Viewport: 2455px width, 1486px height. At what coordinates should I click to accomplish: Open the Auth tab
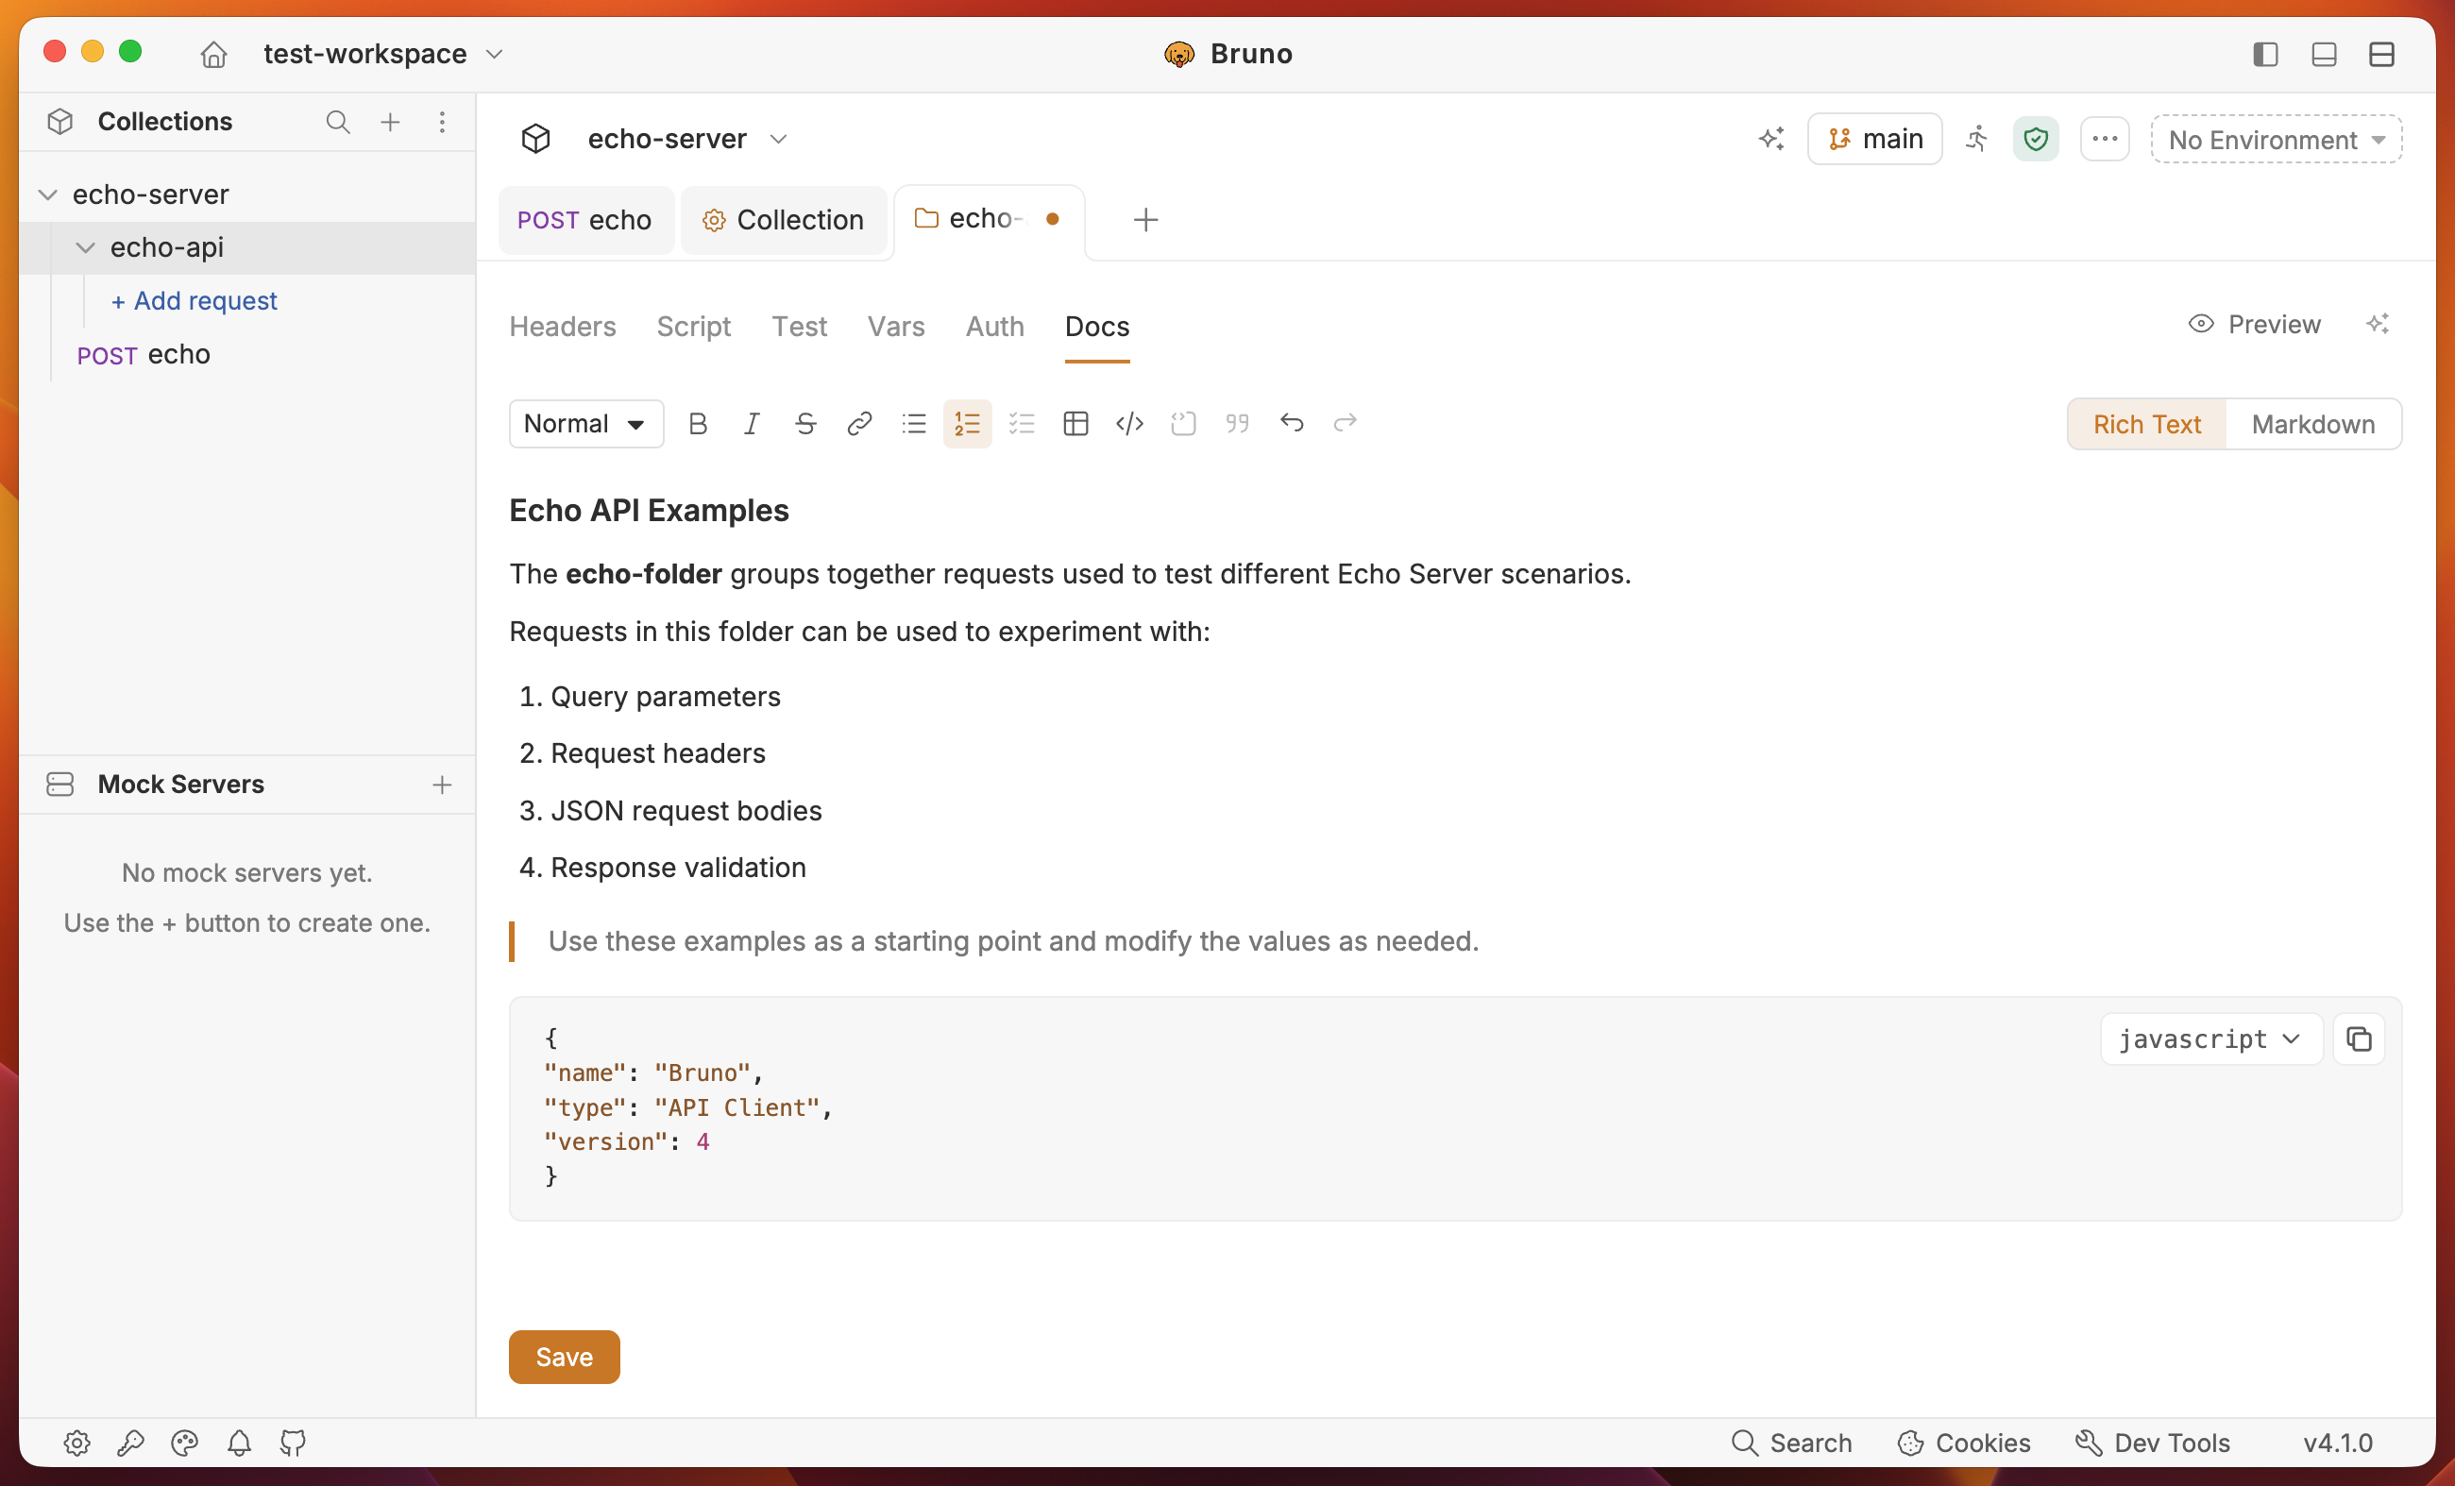(x=994, y=327)
